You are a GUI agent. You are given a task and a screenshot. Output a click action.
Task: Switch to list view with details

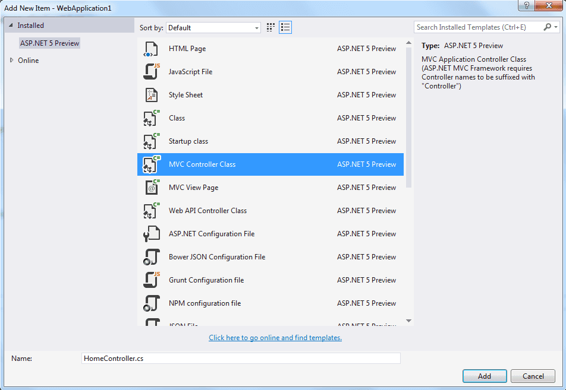285,27
